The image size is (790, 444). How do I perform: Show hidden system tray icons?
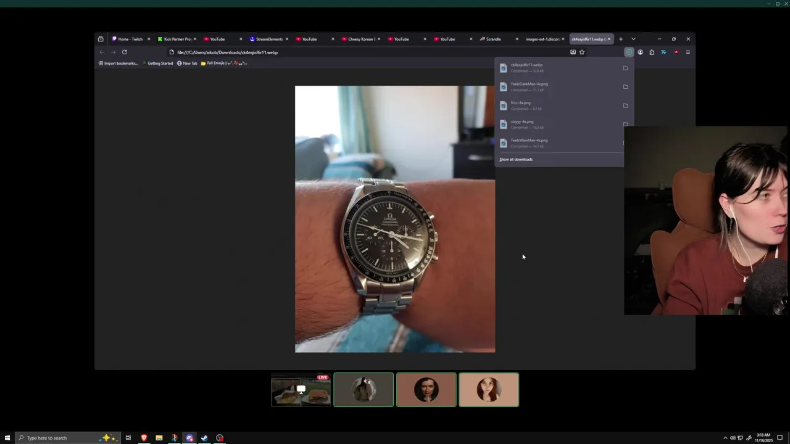coord(725,438)
